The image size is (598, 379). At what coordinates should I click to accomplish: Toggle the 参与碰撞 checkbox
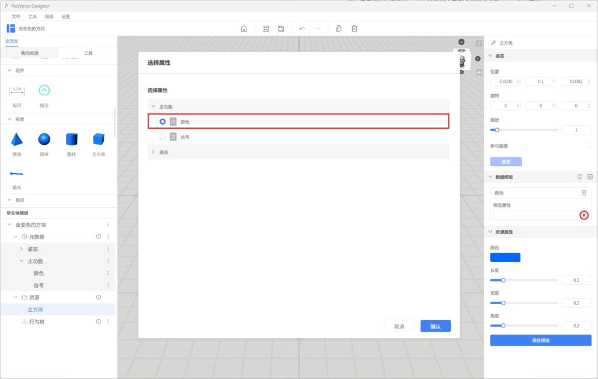point(589,146)
